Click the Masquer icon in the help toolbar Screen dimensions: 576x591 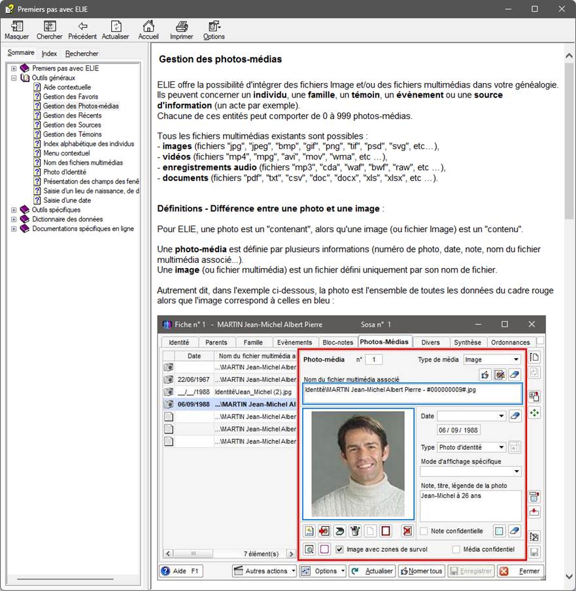click(x=17, y=30)
